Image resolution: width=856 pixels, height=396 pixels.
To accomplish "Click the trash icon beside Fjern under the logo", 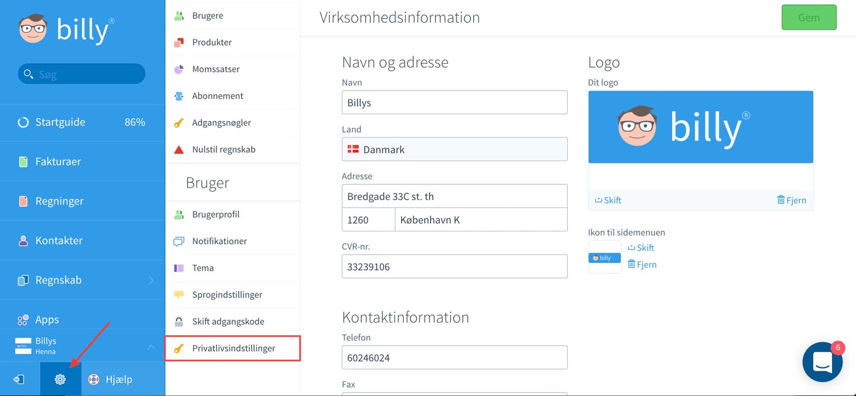I will click(781, 199).
